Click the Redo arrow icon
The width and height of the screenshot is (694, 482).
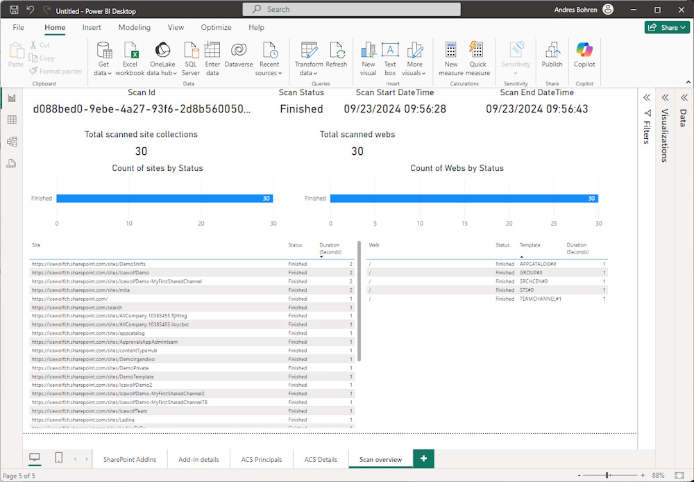pyautogui.click(x=46, y=10)
